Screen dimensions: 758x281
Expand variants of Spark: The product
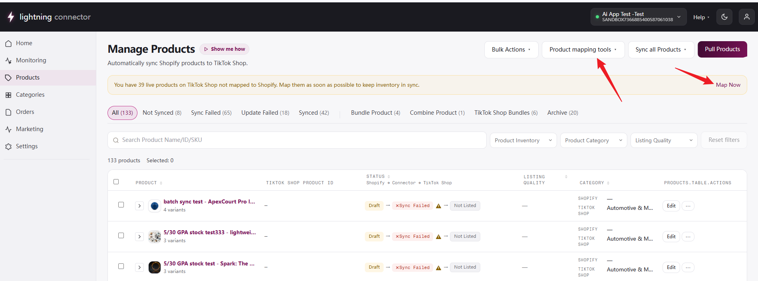click(x=139, y=267)
